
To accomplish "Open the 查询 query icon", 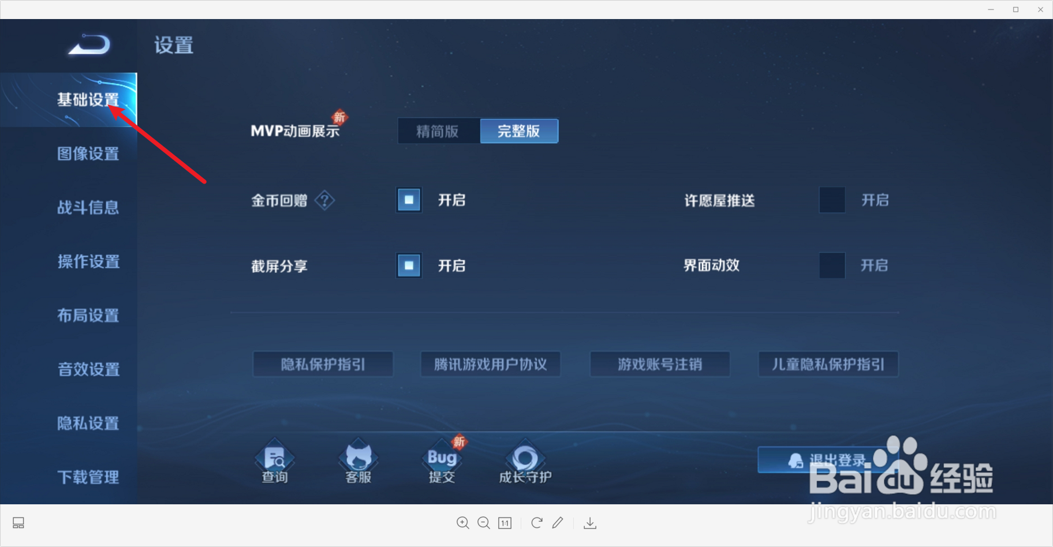I will click(275, 461).
